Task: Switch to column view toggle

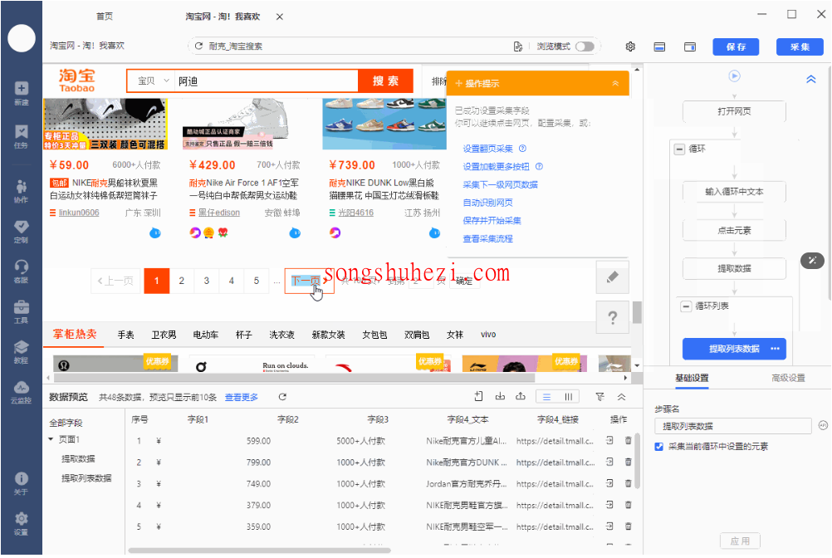Action: [568, 397]
